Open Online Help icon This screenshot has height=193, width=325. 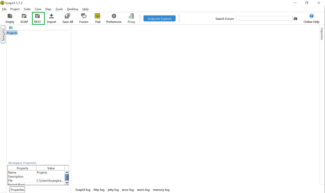point(311,18)
